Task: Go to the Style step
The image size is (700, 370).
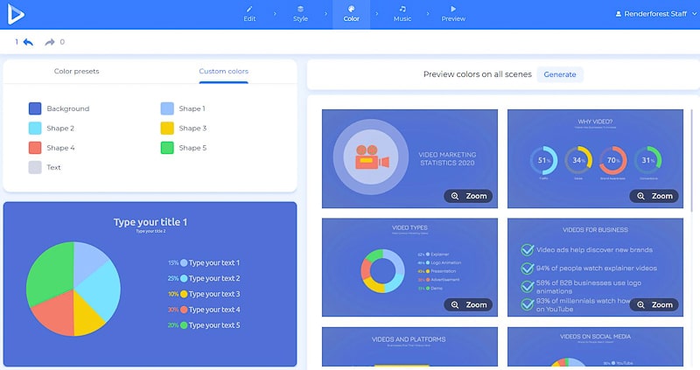Action: tap(300, 14)
